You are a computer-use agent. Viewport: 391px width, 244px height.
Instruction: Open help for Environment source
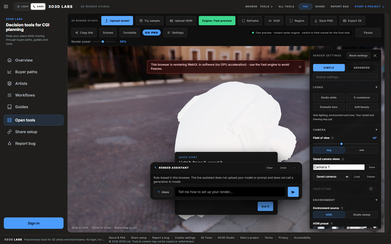pyautogui.click(x=342, y=208)
